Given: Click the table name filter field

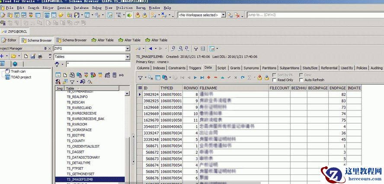Looking at the screenshot, I should tap(98, 64).
